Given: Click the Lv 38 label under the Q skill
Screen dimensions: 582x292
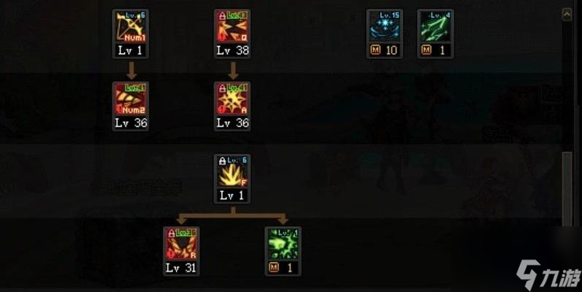Looking at the screenshot, I should click(x=233, y=50).
